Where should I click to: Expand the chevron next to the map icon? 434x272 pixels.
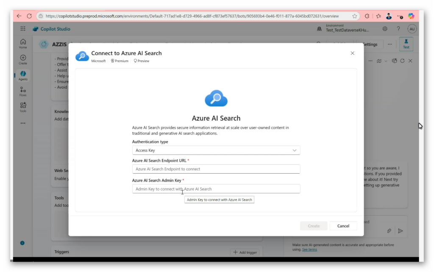click(x=386, y=61)
